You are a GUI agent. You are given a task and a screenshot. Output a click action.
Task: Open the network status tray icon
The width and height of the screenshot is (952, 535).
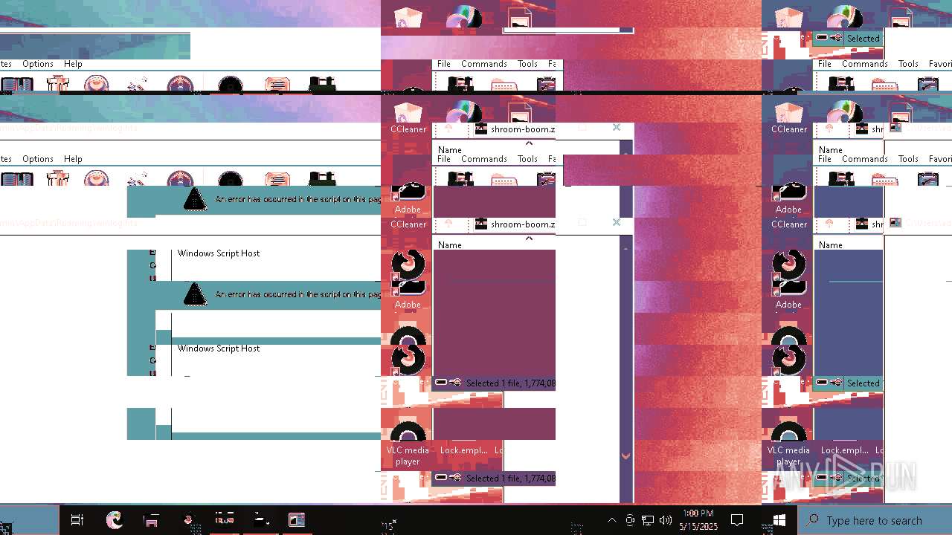pyautogui.click(x=648, y=520)
